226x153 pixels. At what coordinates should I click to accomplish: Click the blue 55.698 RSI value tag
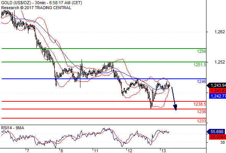tap(216, 132)
